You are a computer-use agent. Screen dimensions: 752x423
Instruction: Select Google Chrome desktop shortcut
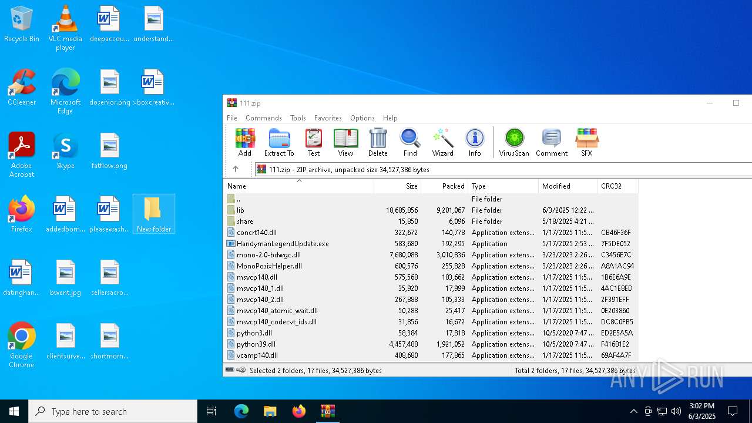pyautogui.click(x=22, y=345)
